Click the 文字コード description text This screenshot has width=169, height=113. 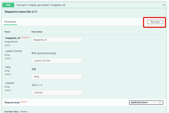pos(37,85)
